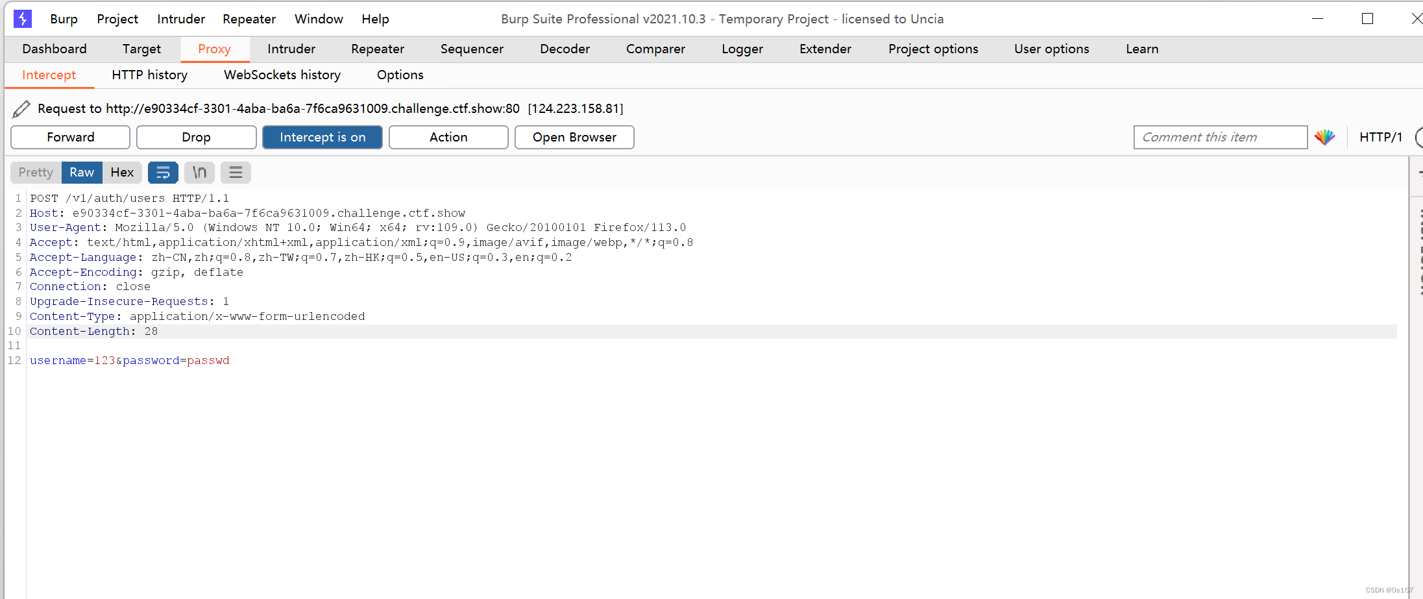Image resolution: width=1423 pixels, height=599 pixels.
Task: Click the Burp Suite lightning logo icon
Action: click(x=23, y=19)
